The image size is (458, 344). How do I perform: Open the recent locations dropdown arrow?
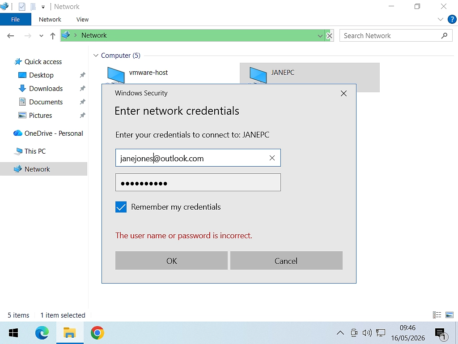[41, 36]
